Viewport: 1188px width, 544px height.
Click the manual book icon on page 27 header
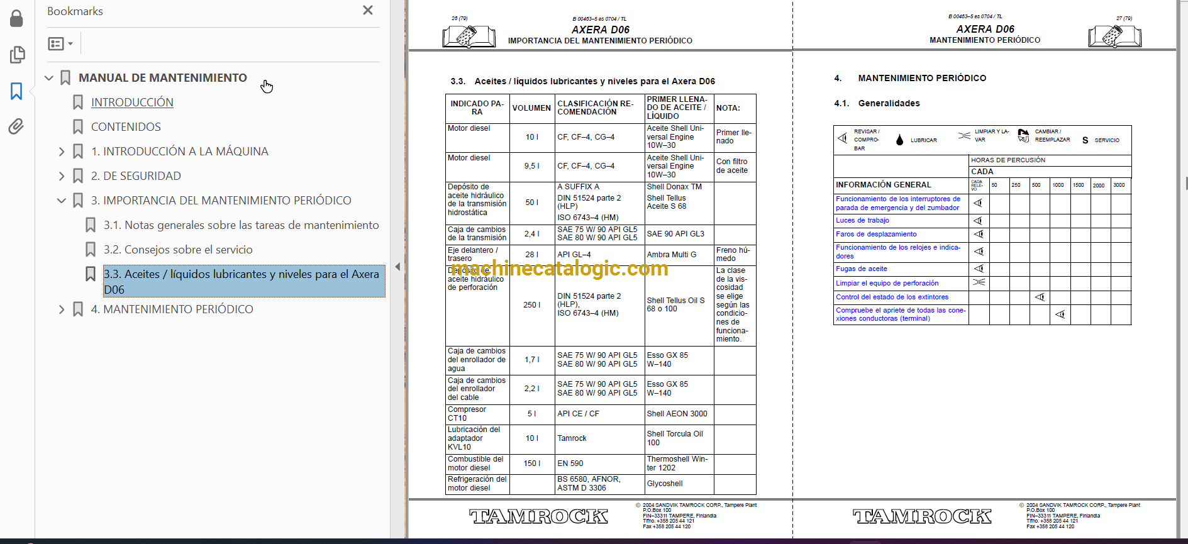click(1114, 36)
